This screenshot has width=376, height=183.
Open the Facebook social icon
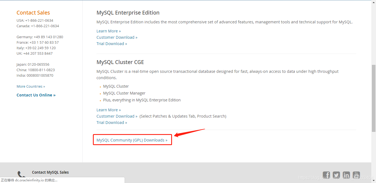tap(326, 175)
